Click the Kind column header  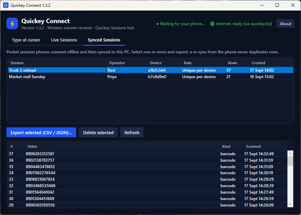[226, 146]
